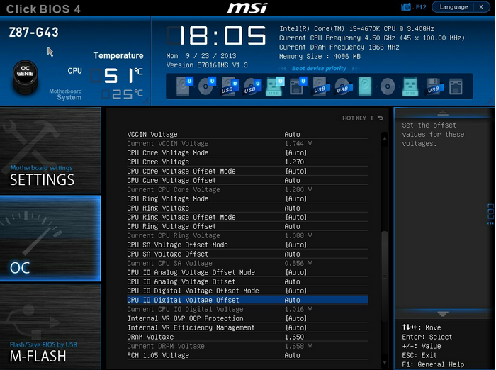Select the CPU IO Analog Voltage Offset row
The height and width of the screenshot is (370, 496).
247,281
